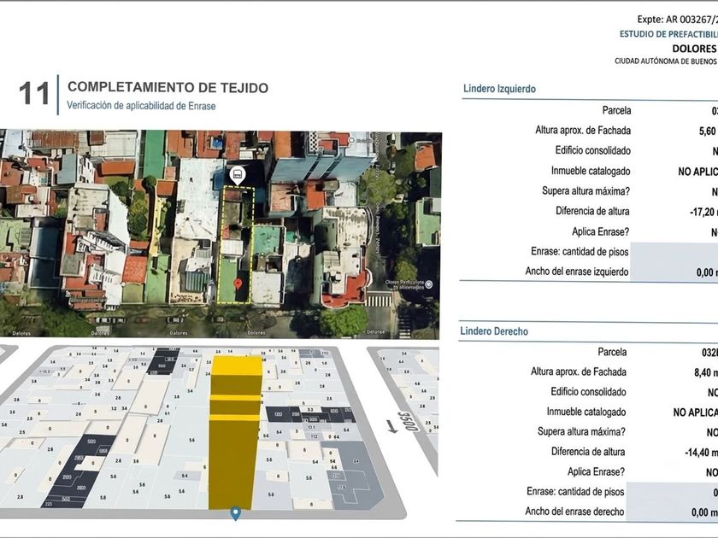The image size is (718, 538).
Task: Click the Expte: AR 003267 file number
Action: pyautogui.click(x=677, y=19)
